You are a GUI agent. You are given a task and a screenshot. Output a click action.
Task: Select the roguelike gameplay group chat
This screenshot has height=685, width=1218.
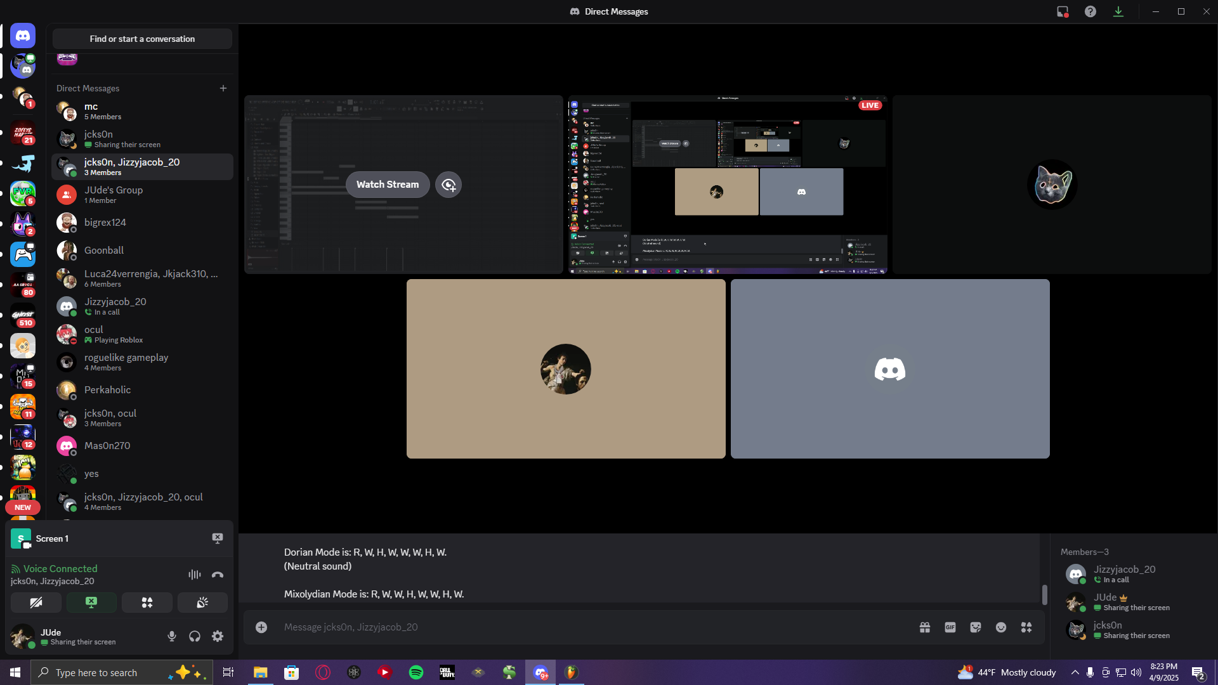pyautogui.click(x=142, y=362)
